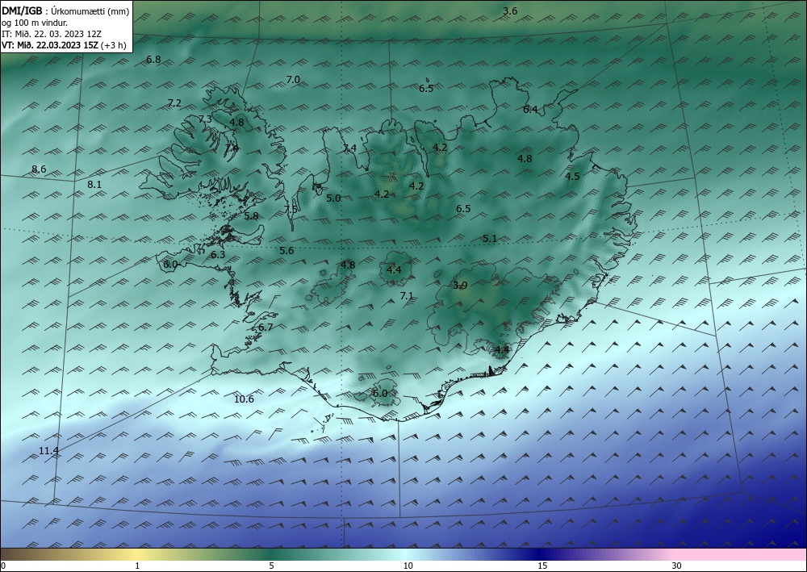Click the colorbar tick label 15
Screen dimensions: 807x572
click(x=542, y=566)
